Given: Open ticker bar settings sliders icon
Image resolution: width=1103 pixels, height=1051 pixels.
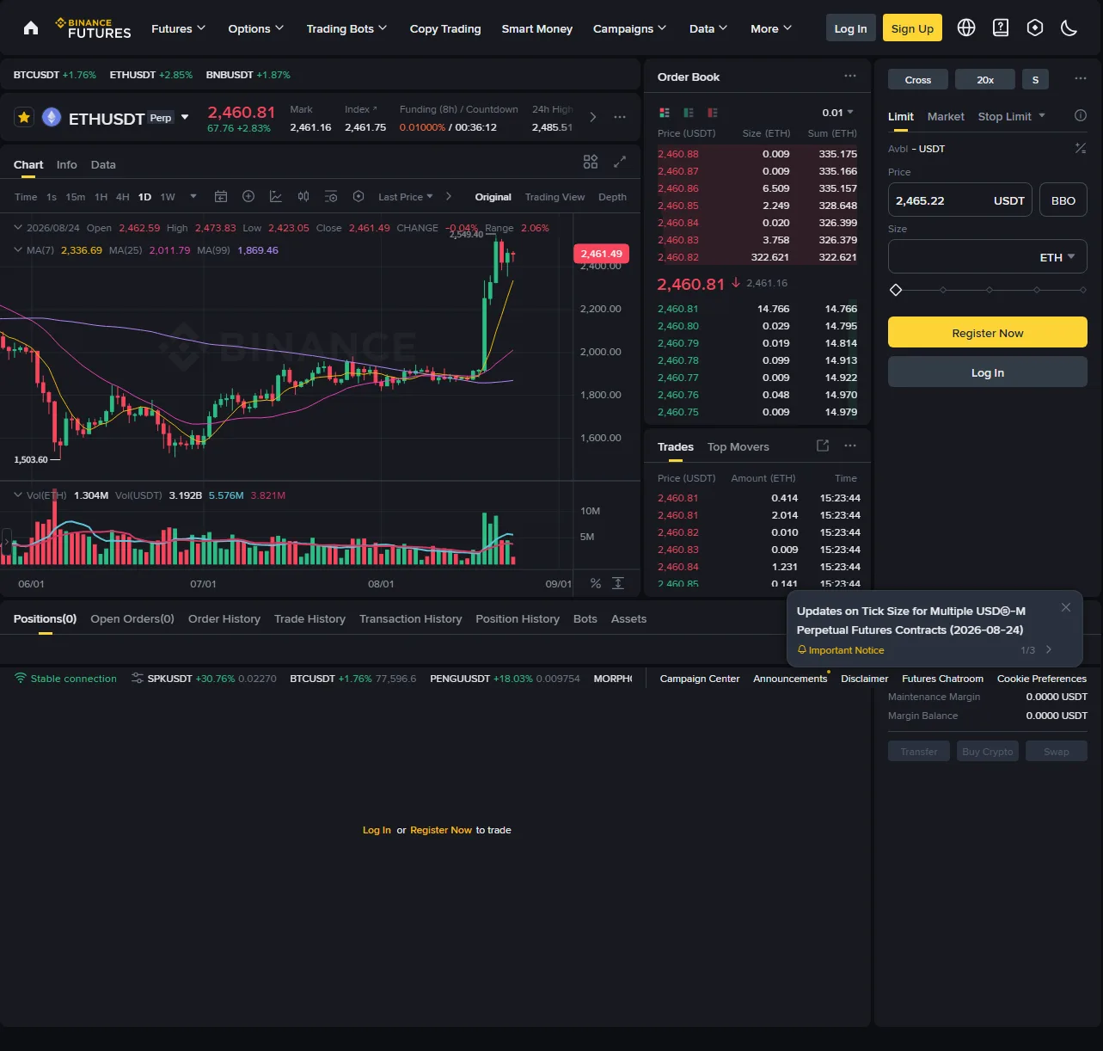Looking at the screenshot, I should tap(138, 679).
